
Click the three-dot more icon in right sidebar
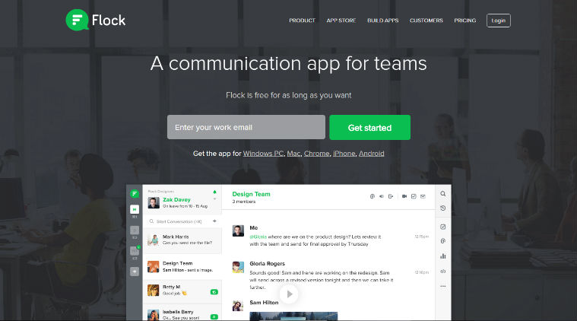click(443, 286)
